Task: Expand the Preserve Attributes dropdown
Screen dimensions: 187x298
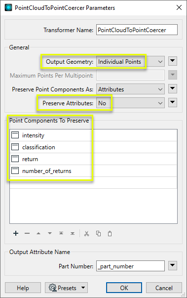Action: [x=130, y=103]
